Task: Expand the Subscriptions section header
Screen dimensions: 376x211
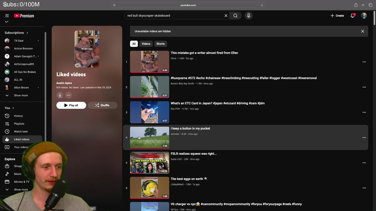Action: (x=16, y=33)
